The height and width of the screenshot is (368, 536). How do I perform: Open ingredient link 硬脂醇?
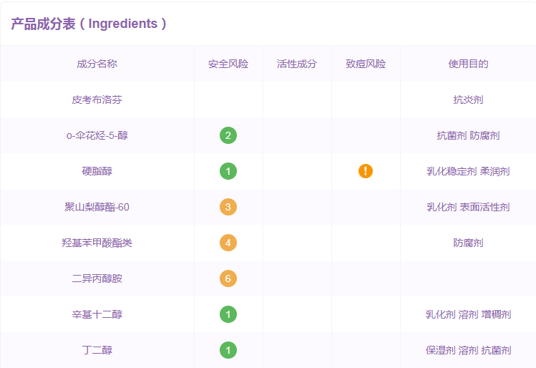coord(97,171)
